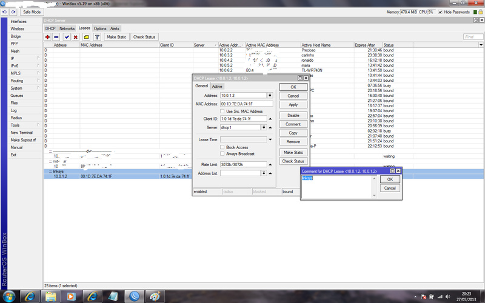Click the toolbar Make Static button
The height and width of the screenshot is (303, 485).
pos(116,37)
